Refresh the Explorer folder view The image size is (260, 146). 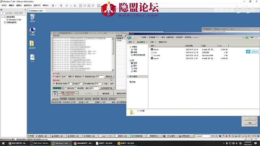(x=247, y=38)
